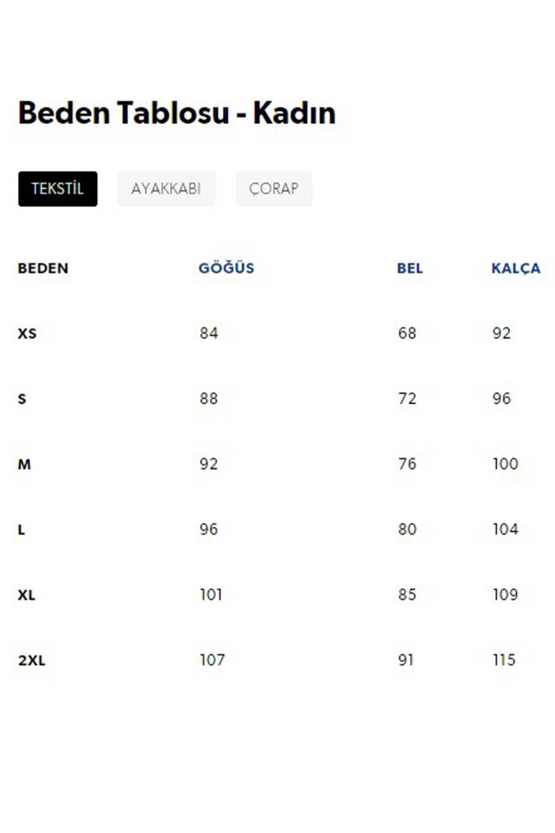Open the AYAKKABI size chart

click(167, 188)
